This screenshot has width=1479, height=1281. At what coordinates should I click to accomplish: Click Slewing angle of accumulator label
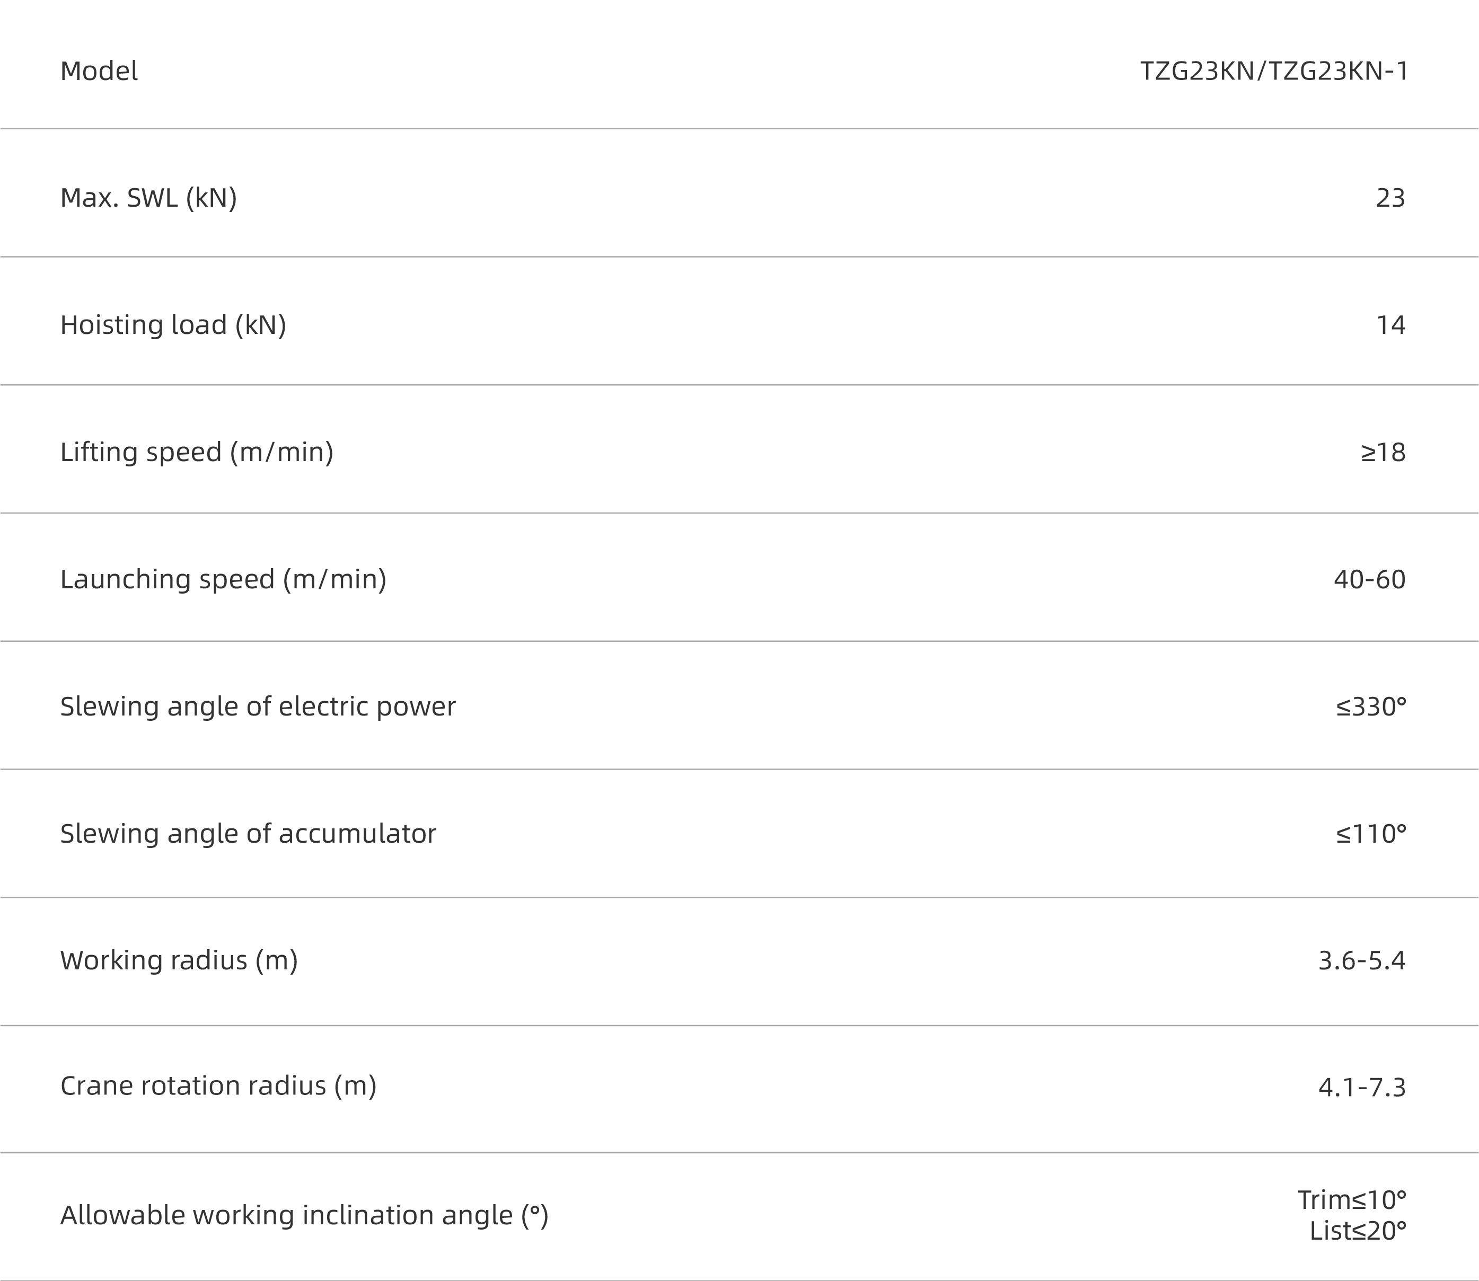tap(248, 834)
